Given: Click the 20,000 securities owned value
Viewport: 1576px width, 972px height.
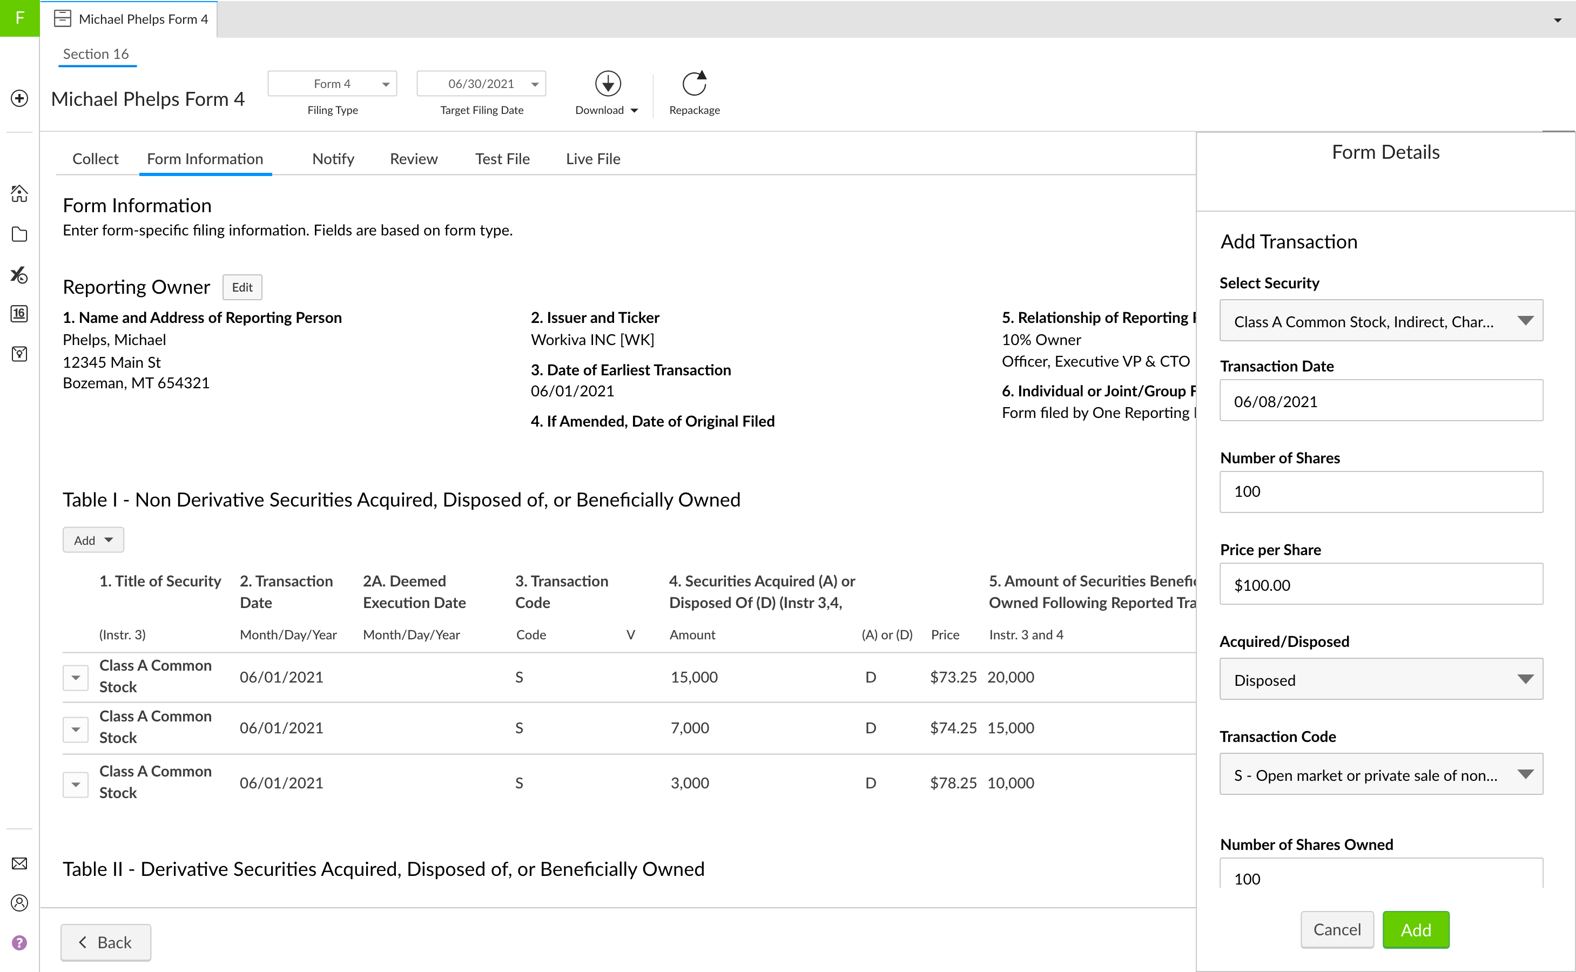Looking at the screenshot, I should [1010, 677].
